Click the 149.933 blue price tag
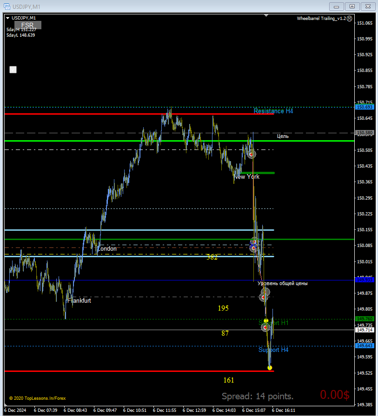Screen dimensions: 378x416 coord(365,279)
